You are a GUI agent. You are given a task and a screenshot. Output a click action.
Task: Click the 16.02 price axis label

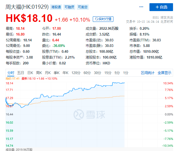pos(9,122)
